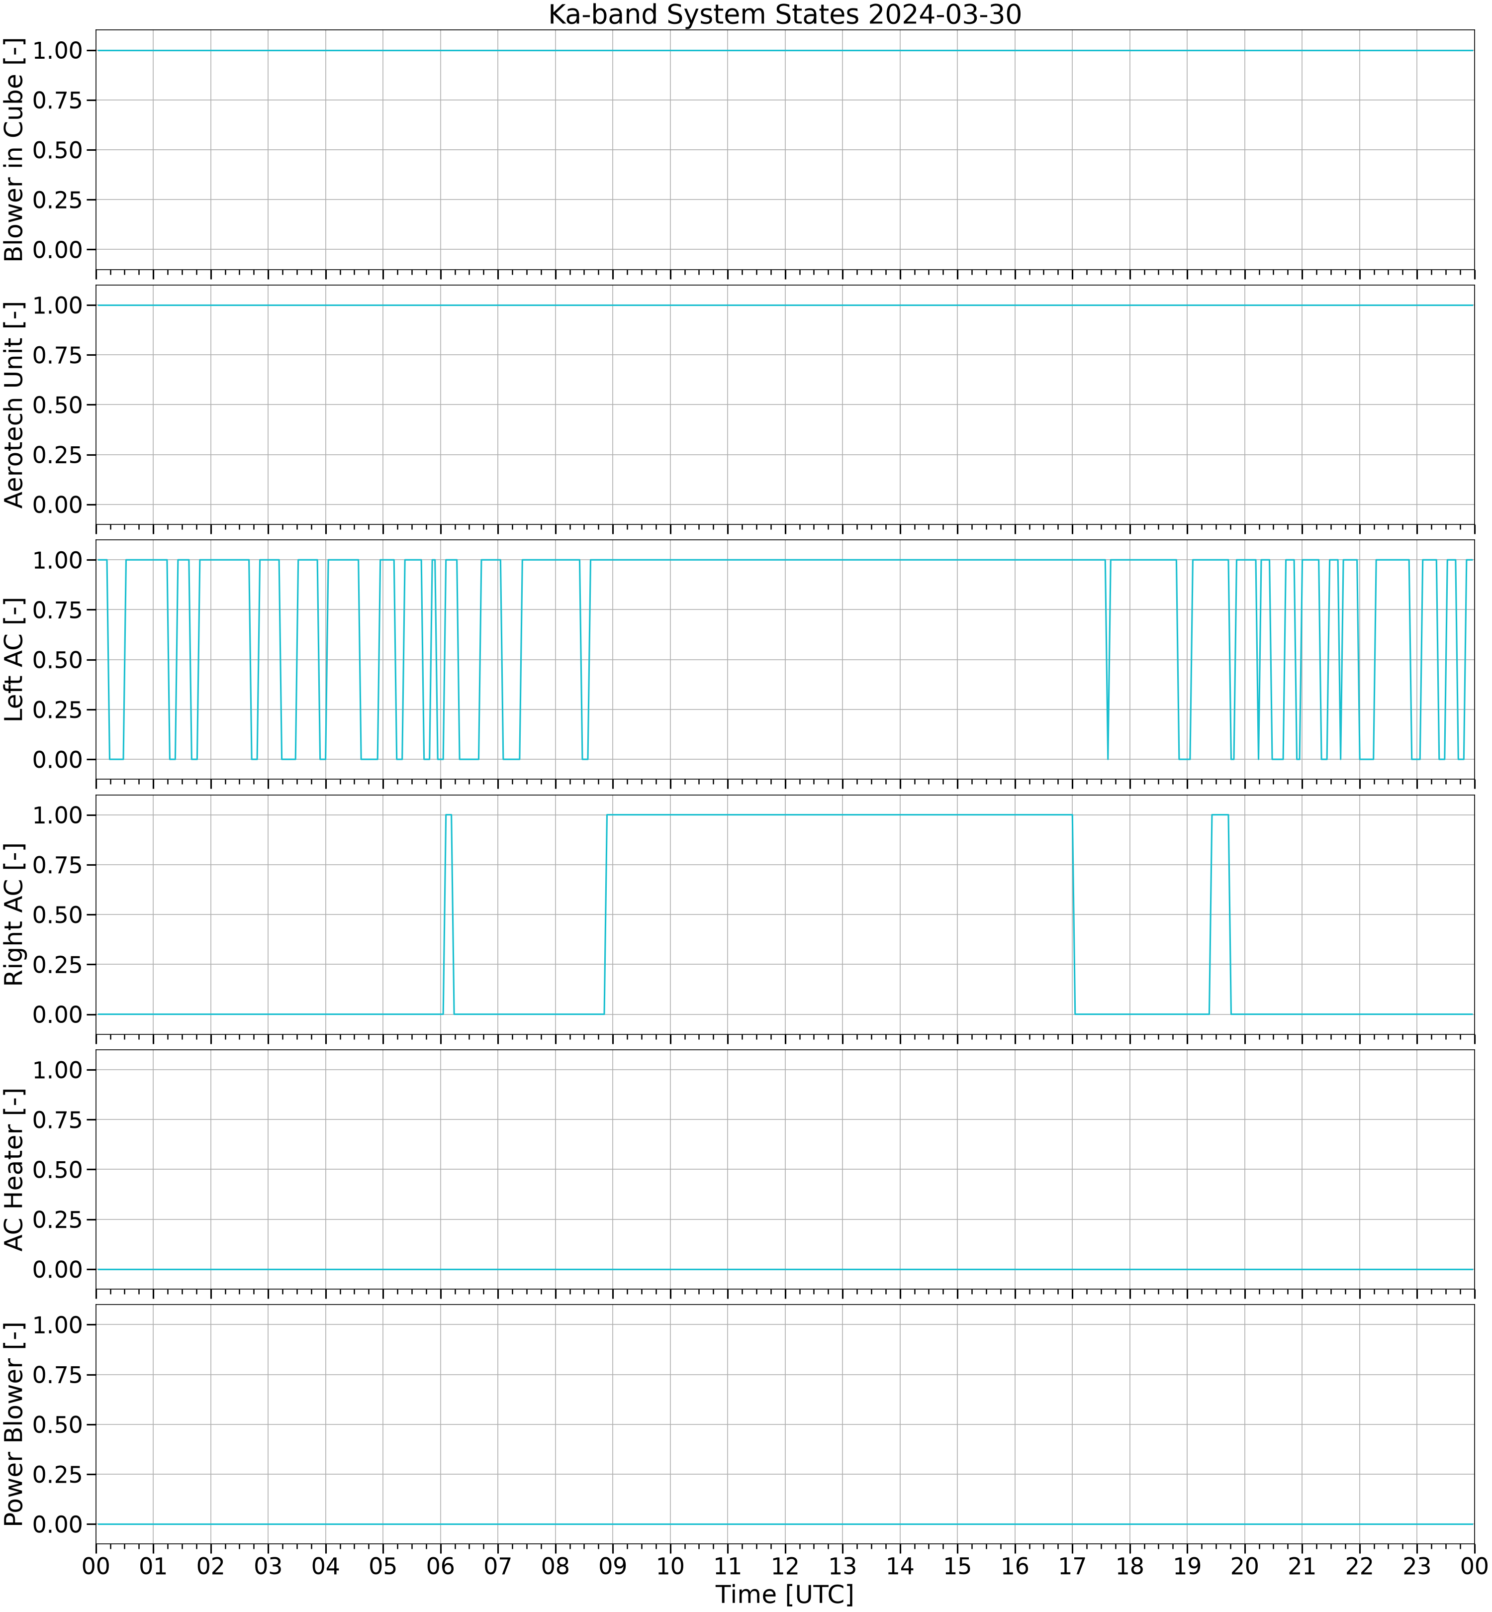Image resolution: width=1492 pixels, height=1612 pixels.
Task: Click the Right AC axis label
Action: (14, 914)
